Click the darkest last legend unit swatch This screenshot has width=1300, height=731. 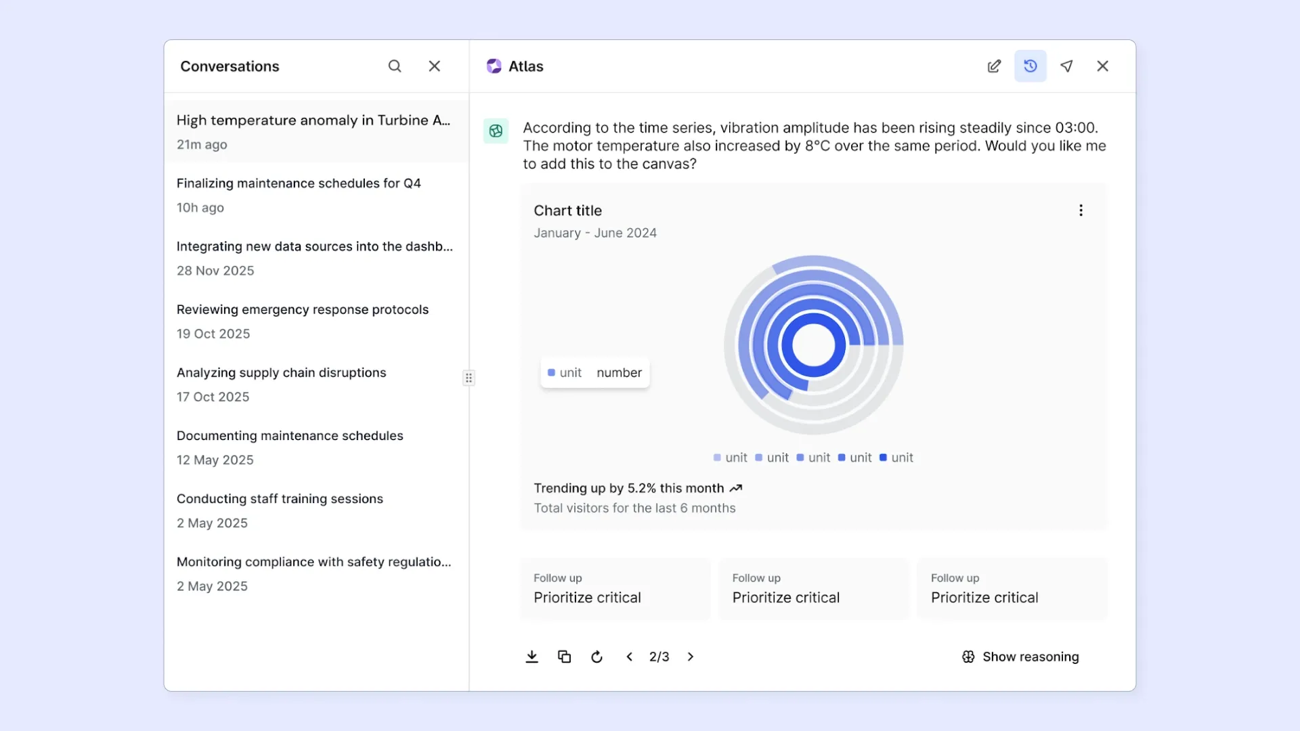(883, 458)
